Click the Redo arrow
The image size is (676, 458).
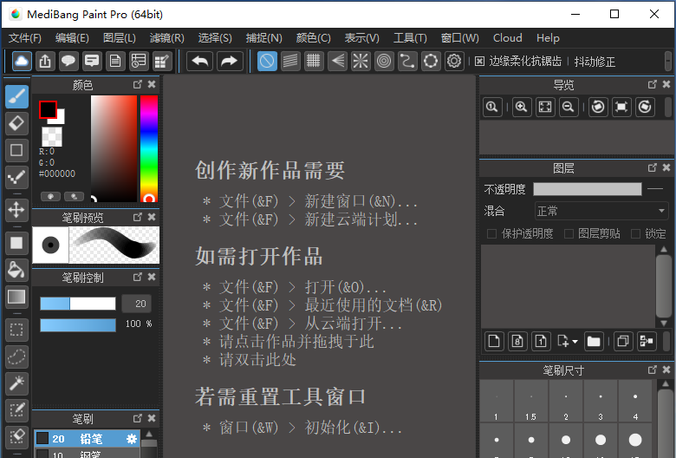pyautogui.click(x=230, y=61)
